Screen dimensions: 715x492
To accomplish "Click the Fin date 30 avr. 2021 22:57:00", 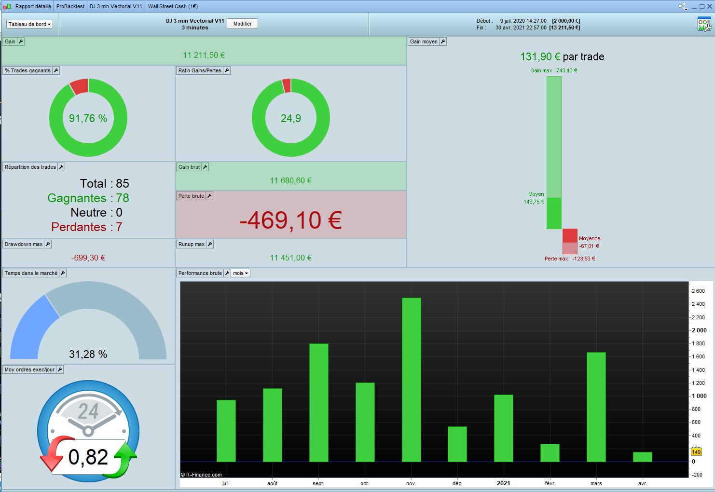I will pyautogui.click(x=521, y=27).
